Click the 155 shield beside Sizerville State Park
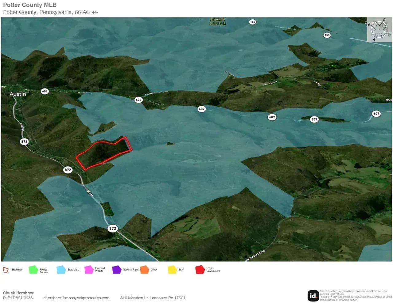 point(252,22)
